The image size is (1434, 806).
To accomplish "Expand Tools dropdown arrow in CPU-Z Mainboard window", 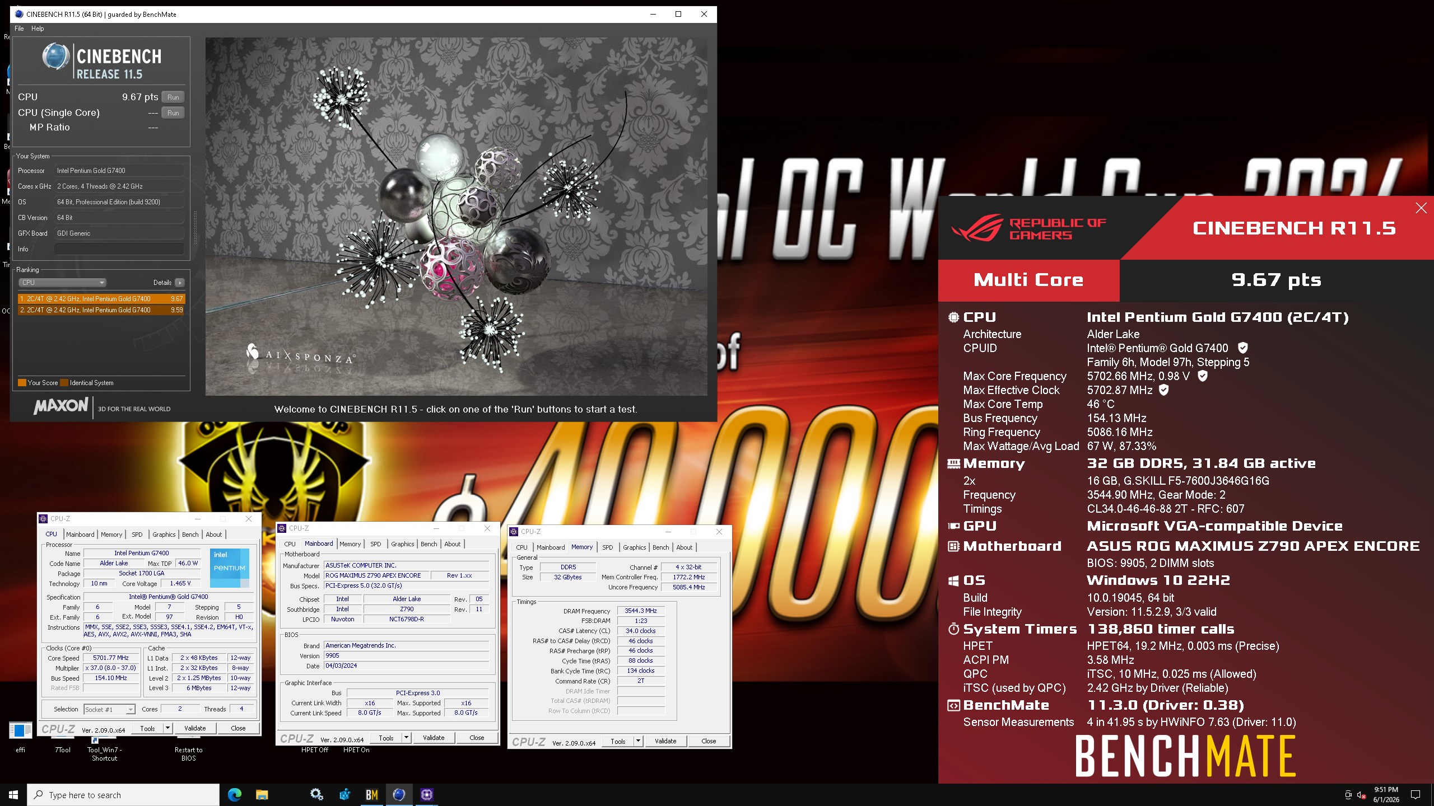I will click(x=406, y=738).
